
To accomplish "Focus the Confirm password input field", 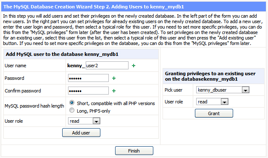I will click(88, 91).
